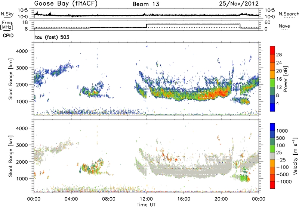Viewport: 299px width, 207px height.
Task: Click the '18' frequency axis tick
Action: tap(25, 22)
